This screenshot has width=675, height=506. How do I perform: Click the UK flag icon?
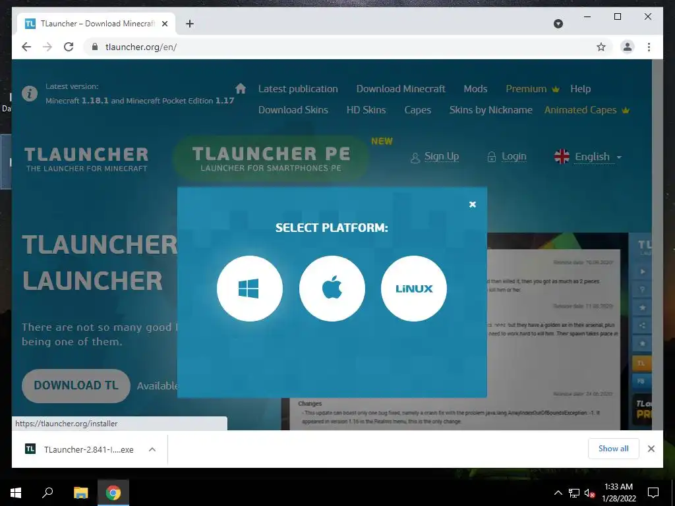click(562, 157)
